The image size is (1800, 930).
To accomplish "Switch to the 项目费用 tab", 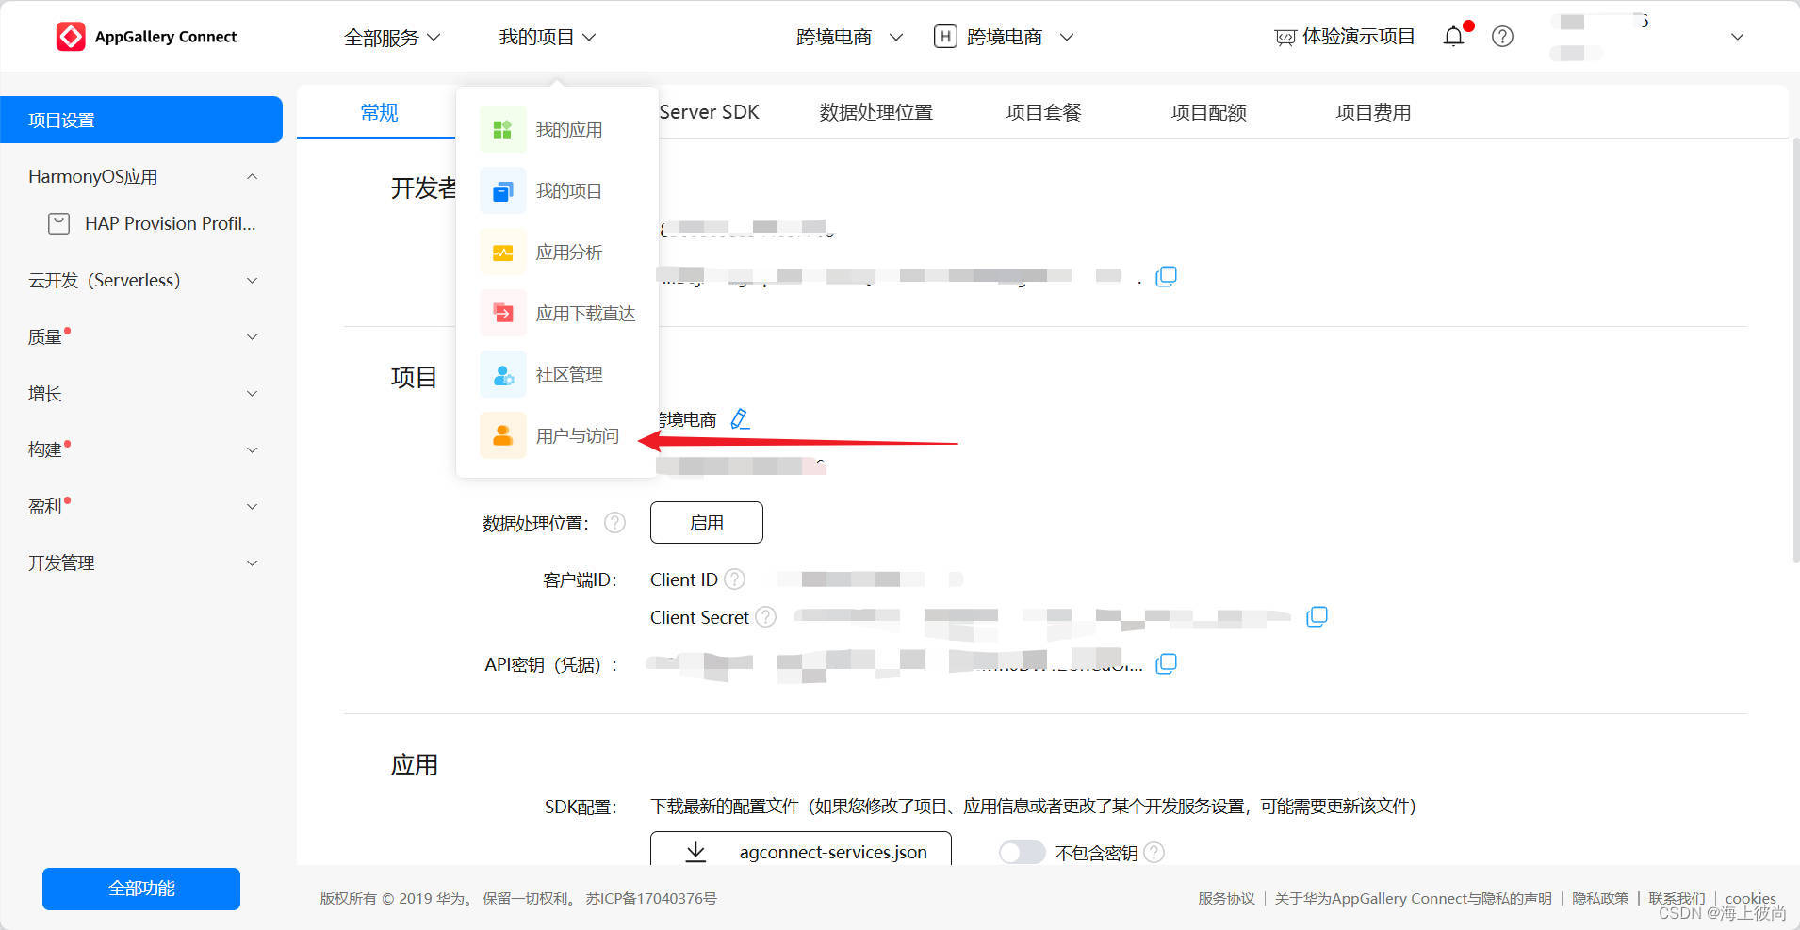I will [1373, 112].
